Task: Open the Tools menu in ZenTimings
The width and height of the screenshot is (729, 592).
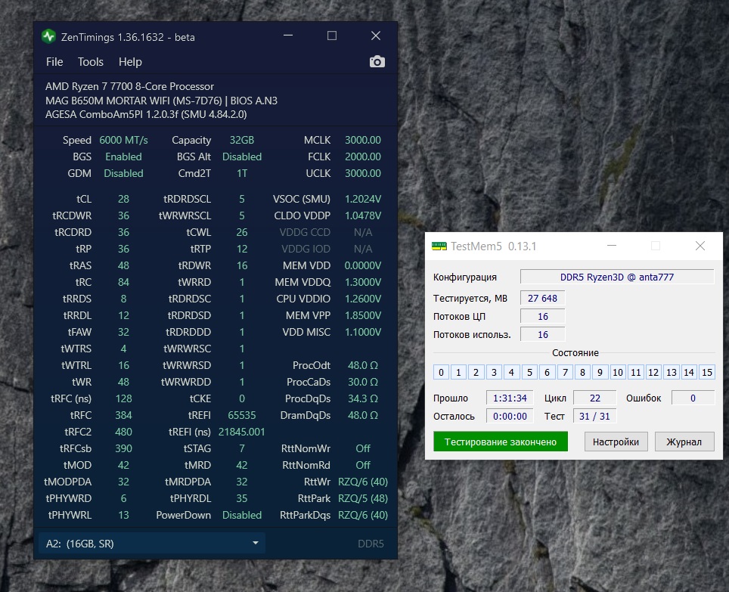Action: pos(90,62)
